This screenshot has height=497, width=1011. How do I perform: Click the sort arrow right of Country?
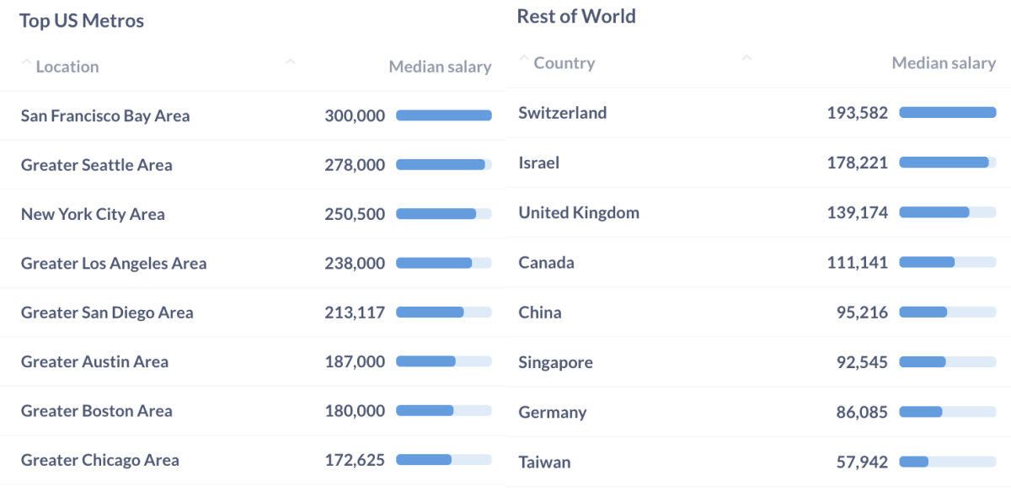(x=746, y=59)
